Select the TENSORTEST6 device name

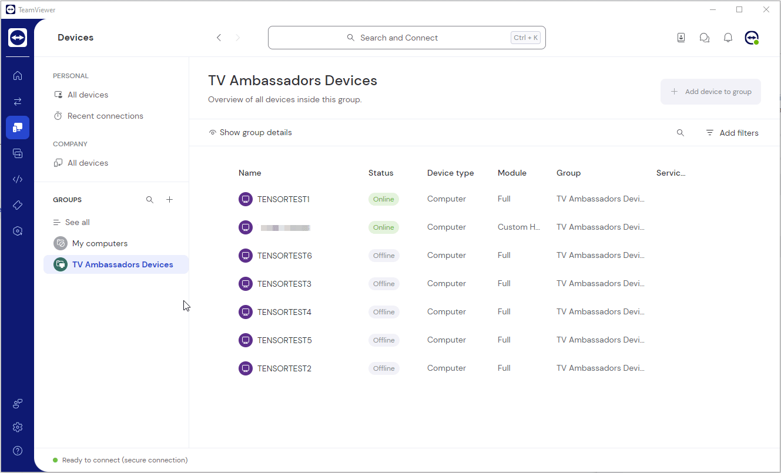point(284,256)
